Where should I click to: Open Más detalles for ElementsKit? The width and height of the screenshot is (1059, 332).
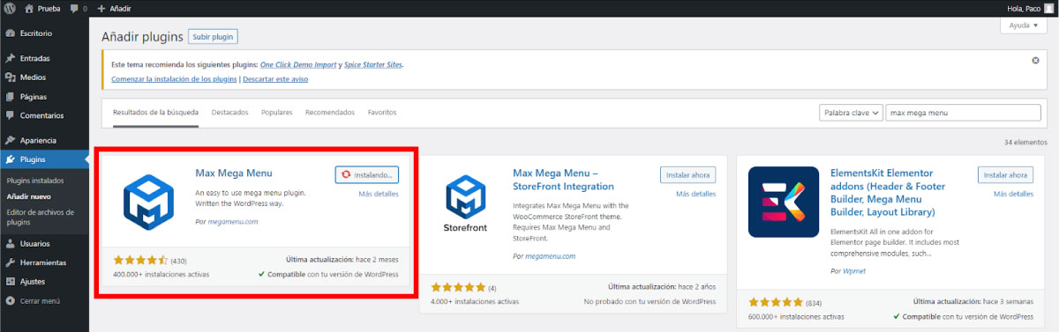point(1014,194)
